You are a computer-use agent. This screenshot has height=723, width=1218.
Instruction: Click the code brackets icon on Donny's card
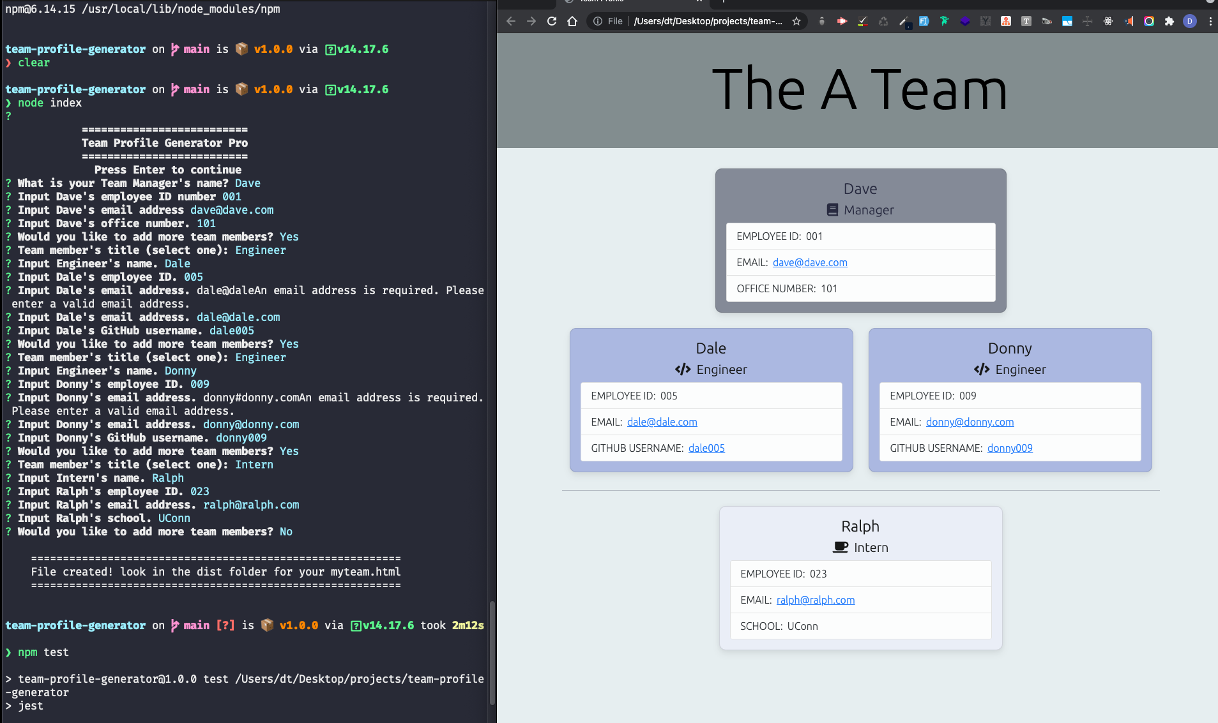tap(981, 369)
